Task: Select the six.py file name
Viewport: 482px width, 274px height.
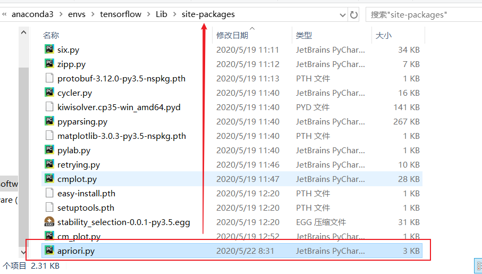Action: (68, 49)
